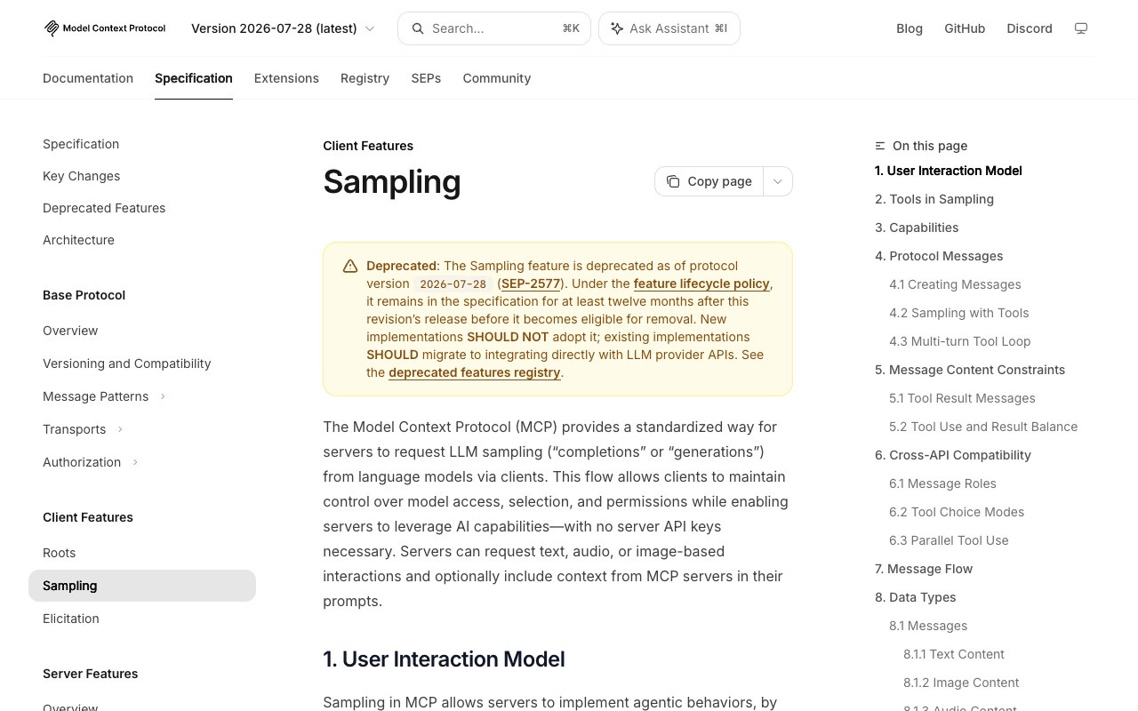
Task: Jump to 4.3 Multi-turn Tool Loop
Action: pyautogui.click(x=960, y=341)
